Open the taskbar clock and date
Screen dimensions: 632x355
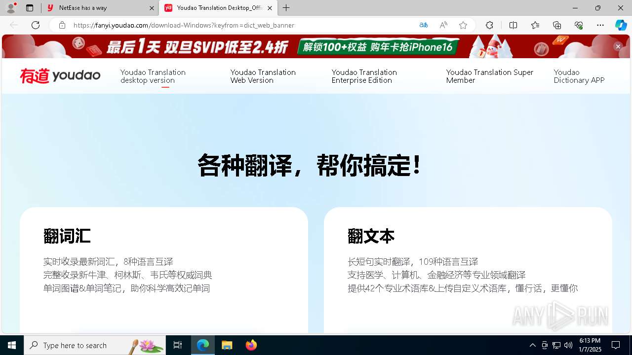pos(590,345)
